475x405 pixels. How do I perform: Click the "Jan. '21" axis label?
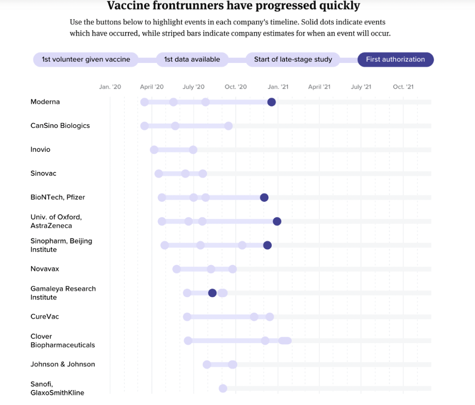pyautogui.click(x=278, y=87)
